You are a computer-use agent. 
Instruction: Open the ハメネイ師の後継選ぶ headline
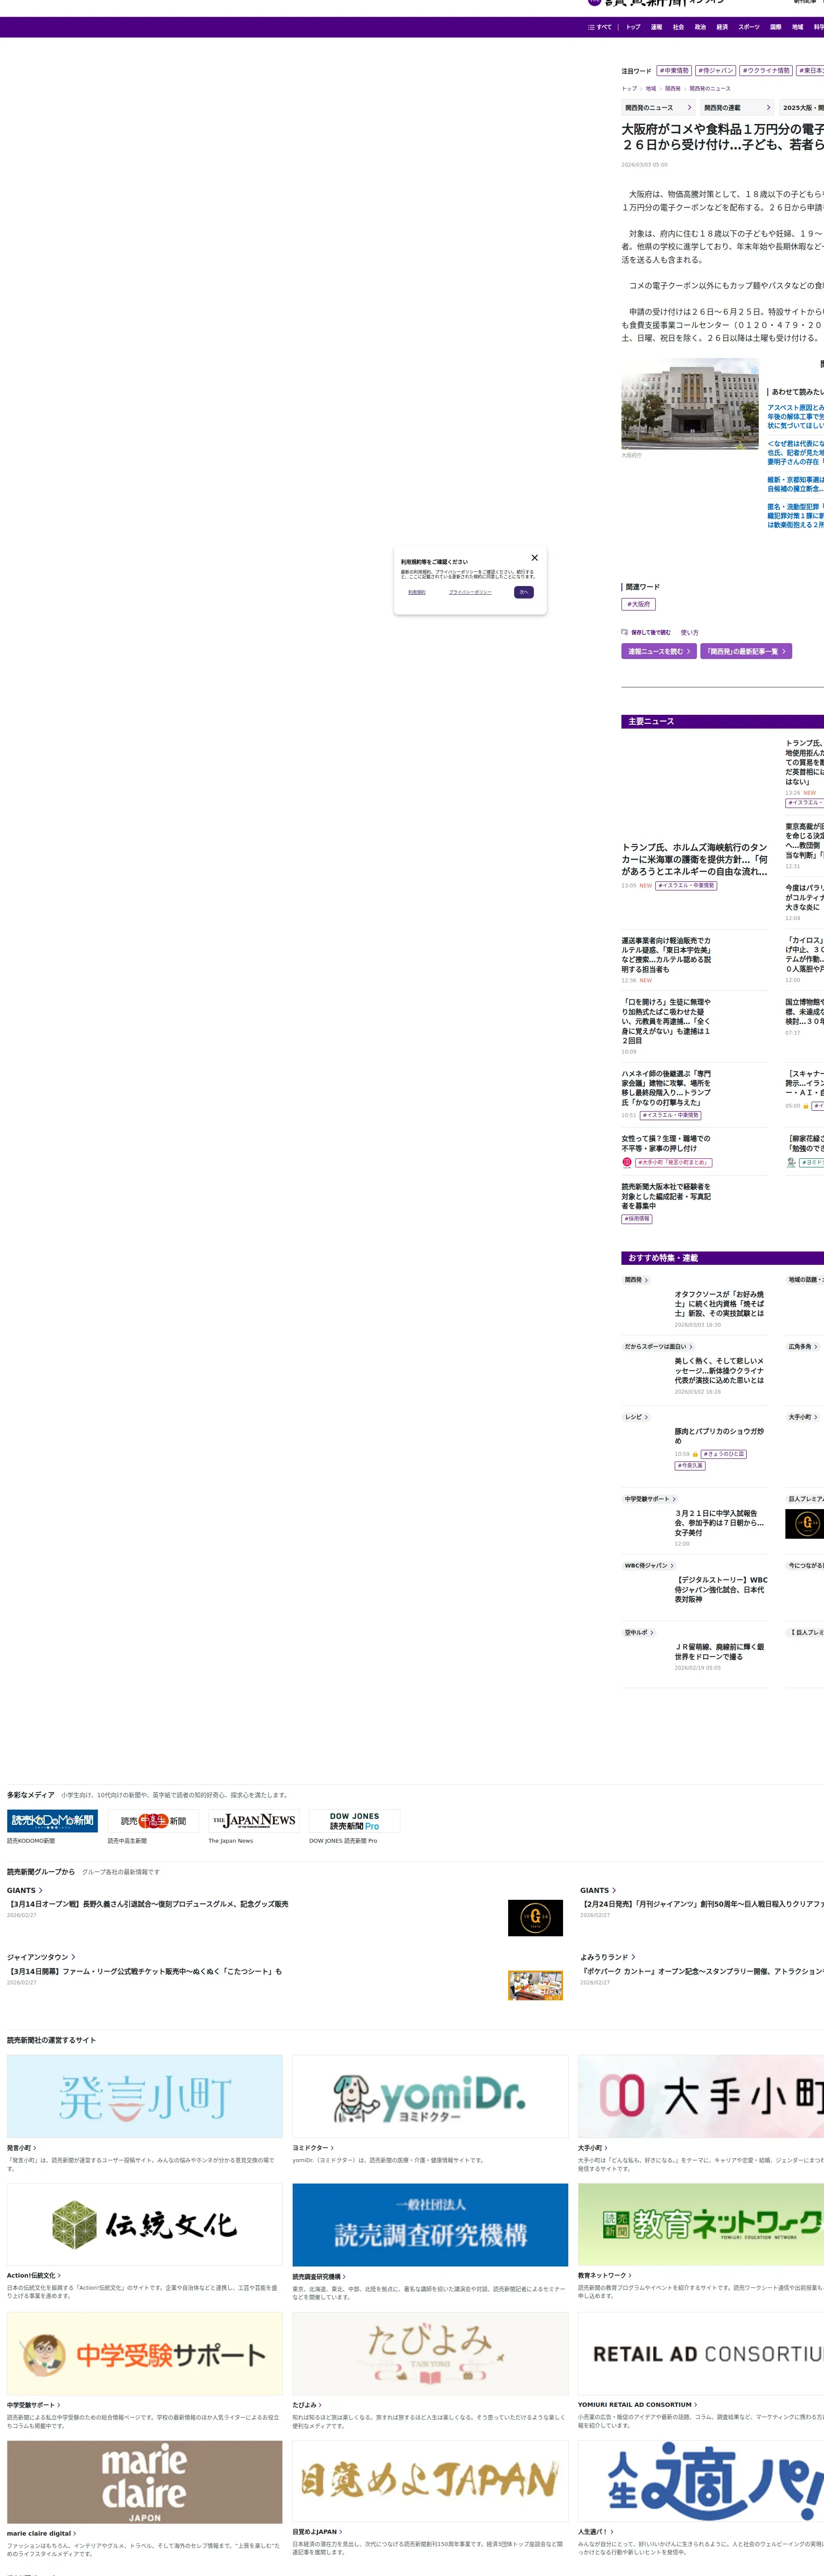pyautogui.click(x=666, y=1088)
